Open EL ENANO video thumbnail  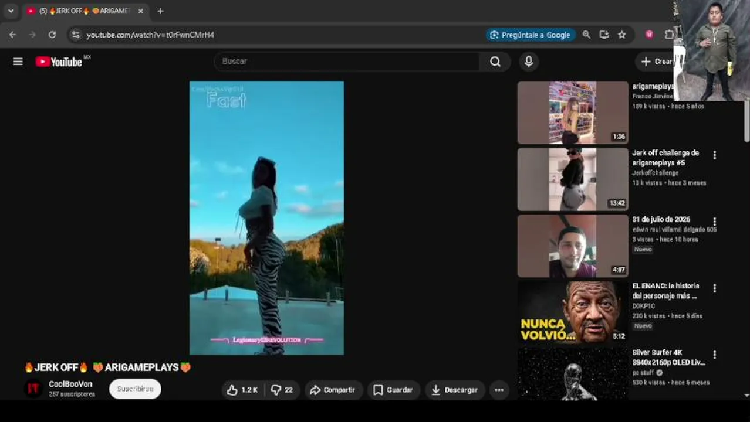(573, 312)
